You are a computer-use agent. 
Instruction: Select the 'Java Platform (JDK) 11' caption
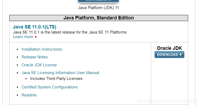tap(98, 8)
